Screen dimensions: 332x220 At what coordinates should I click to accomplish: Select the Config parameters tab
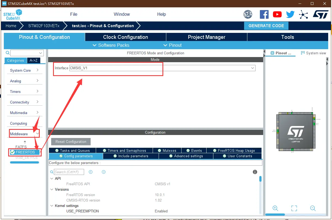76,156
